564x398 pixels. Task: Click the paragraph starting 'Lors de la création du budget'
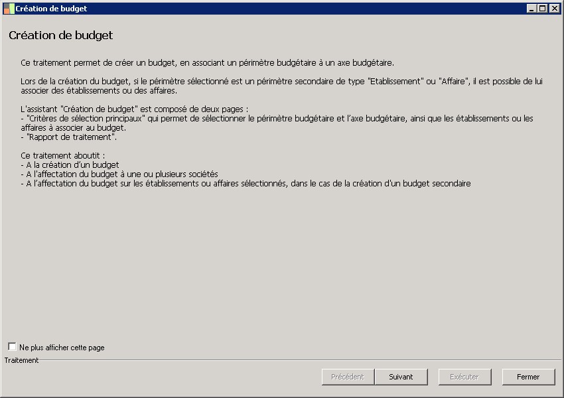(x=282, y=86)
